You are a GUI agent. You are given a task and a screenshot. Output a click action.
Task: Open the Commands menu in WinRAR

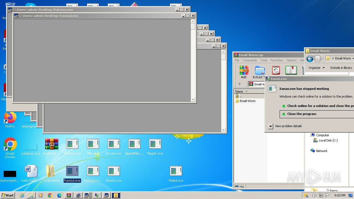click(250, 60)
